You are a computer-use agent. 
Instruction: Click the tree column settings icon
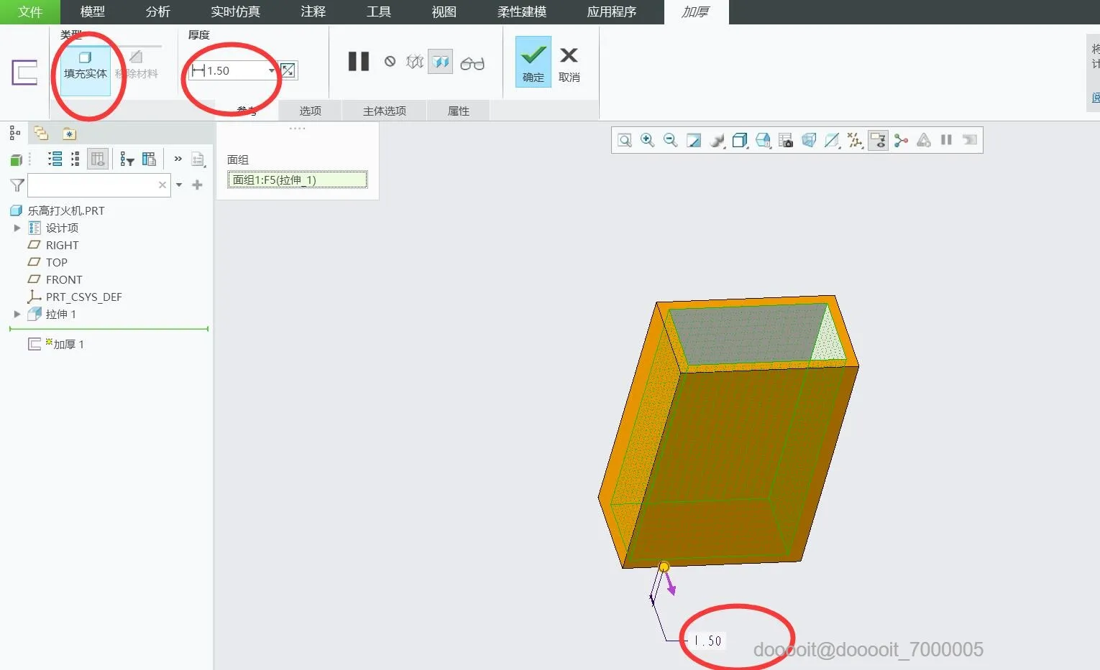click(x=150, y=159)
